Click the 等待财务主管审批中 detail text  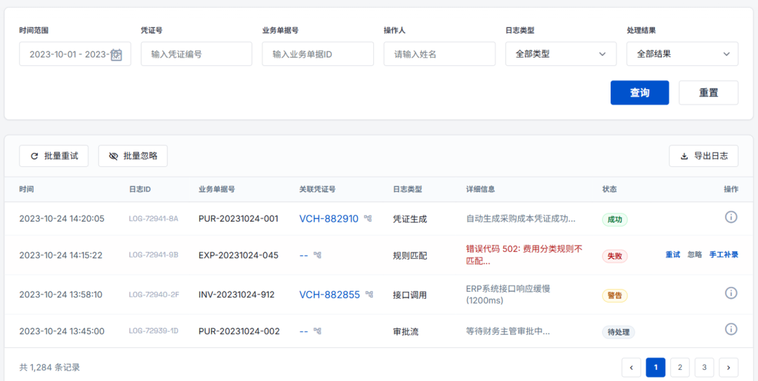pos(507,331)
